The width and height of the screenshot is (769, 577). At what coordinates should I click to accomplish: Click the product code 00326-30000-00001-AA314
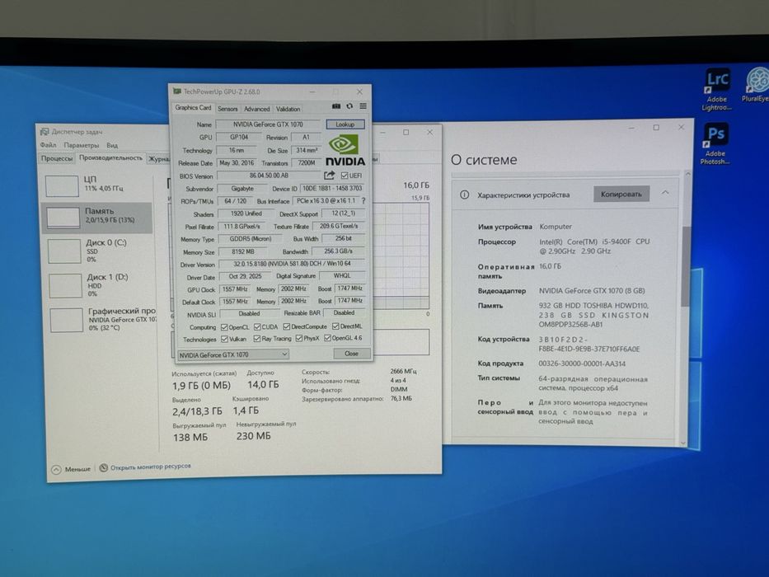coord(582,364)
